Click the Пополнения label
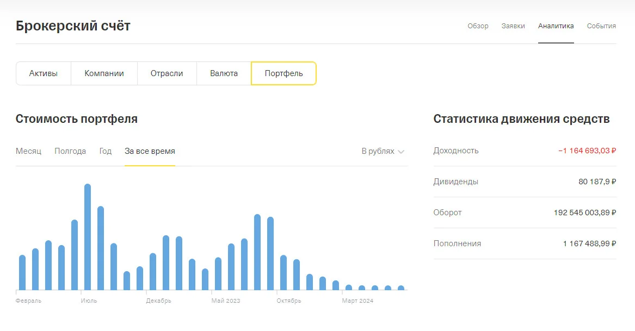The width and height of the screenshot is (635, 331). [x=457, y=243]
